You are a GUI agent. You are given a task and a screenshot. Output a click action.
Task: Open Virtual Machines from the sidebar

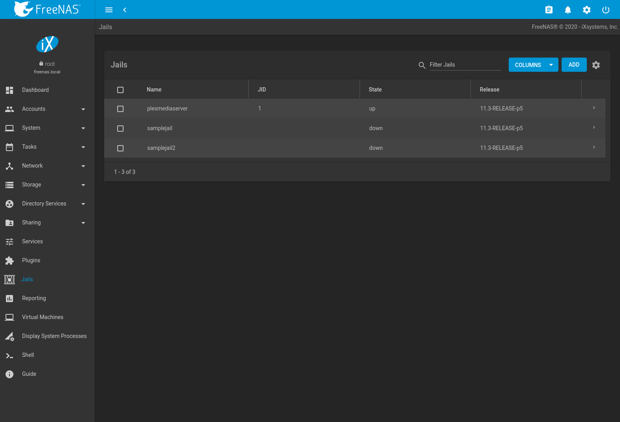[x=43, y=317]
